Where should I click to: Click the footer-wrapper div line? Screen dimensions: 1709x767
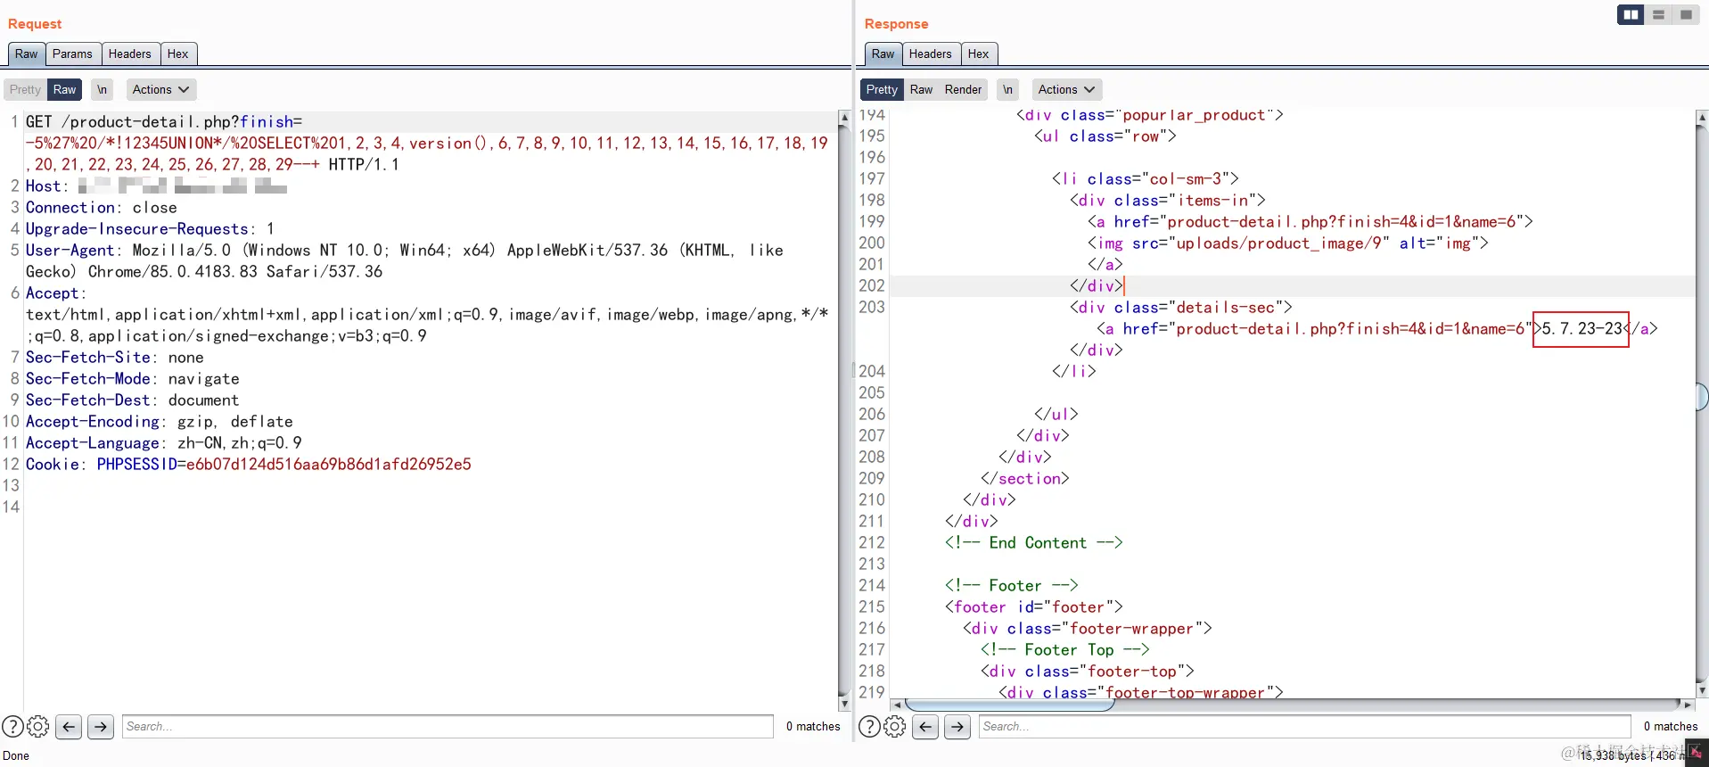click(1088, 629)
